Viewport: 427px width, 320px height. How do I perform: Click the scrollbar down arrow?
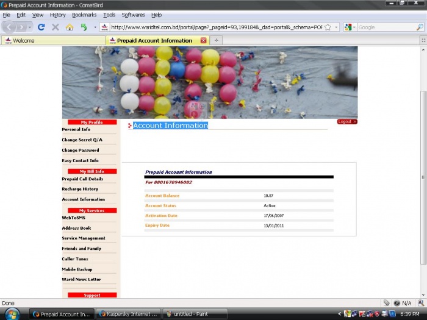(x=423, y=295)
